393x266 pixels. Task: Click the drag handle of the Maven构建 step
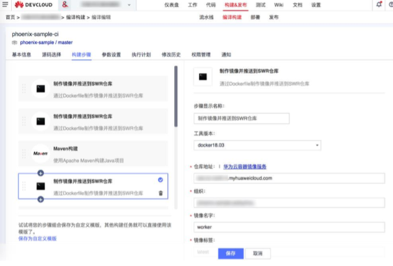point(24,153)
